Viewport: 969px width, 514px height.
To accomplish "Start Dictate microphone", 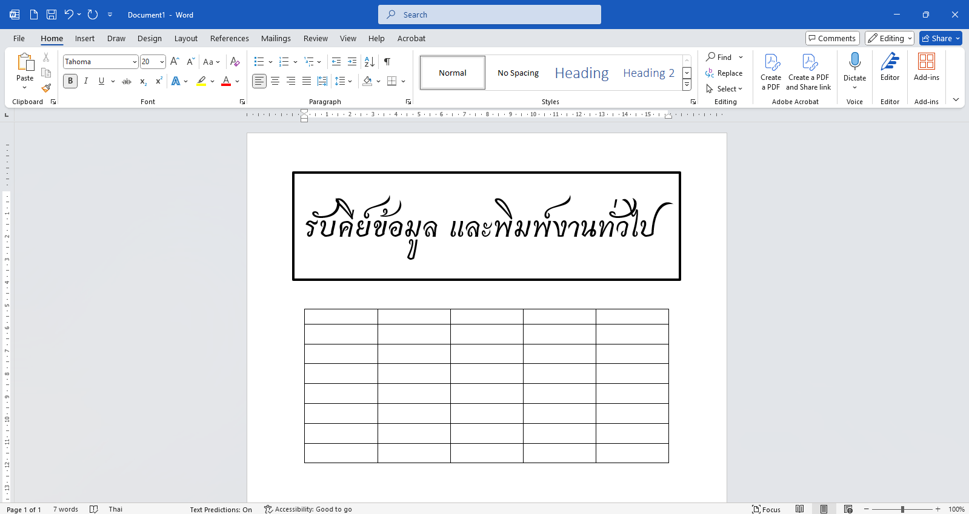I will tap(854, 62).
